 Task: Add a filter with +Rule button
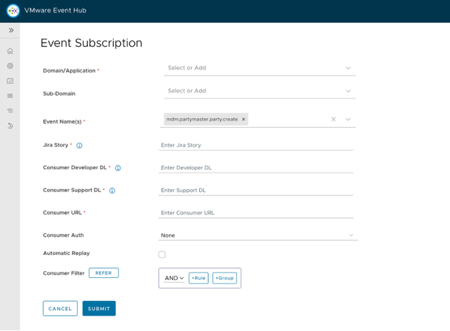(198, 278)
